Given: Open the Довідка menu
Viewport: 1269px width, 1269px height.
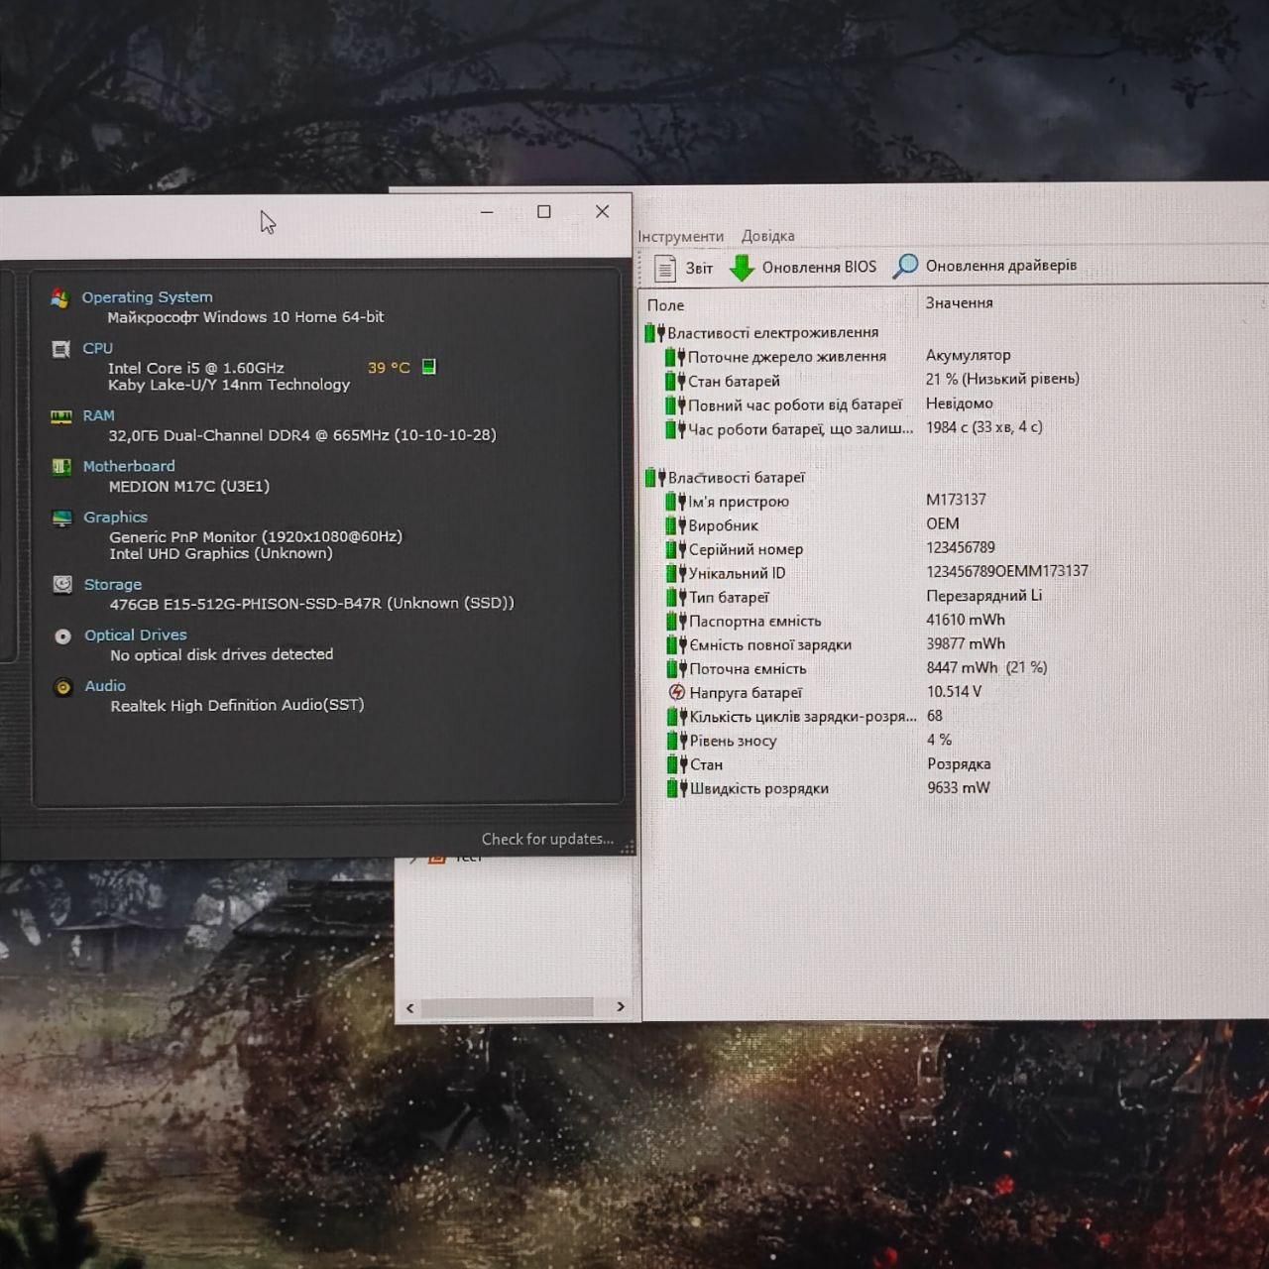Looking at the screenshot, I should pos(768,236).
